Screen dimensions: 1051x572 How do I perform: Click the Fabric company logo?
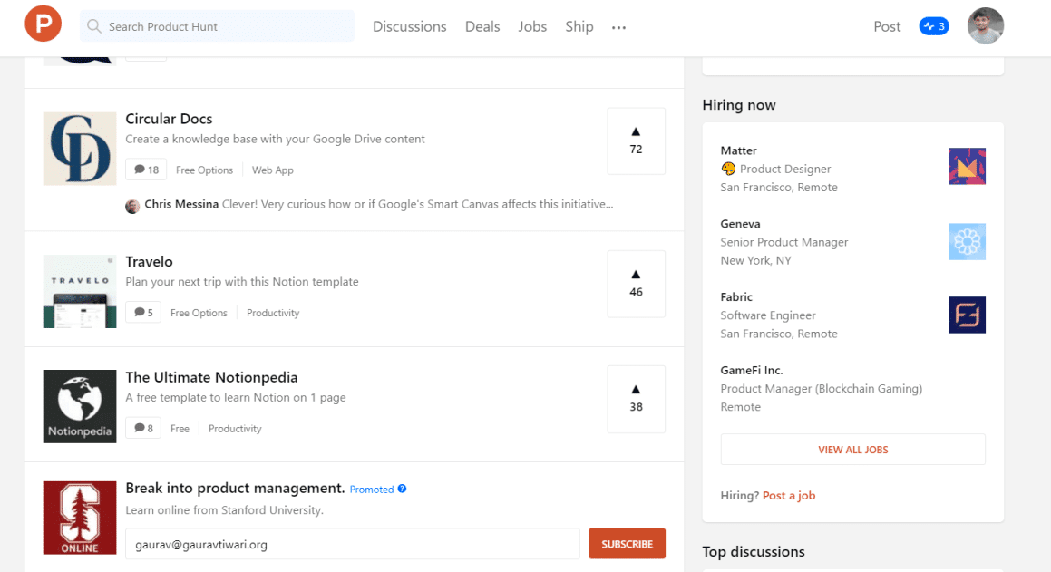click(x=967, y=315)
